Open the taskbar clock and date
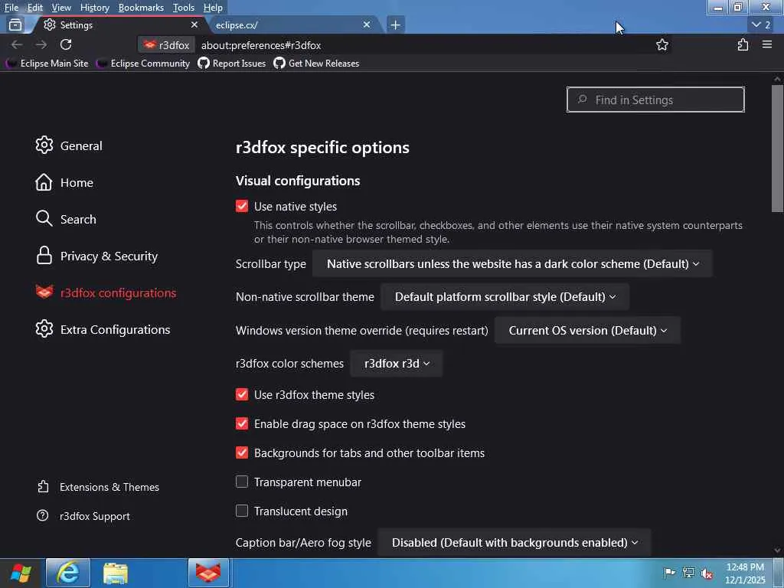This screenshot has height=588, width=784. (x=745, y=573)
